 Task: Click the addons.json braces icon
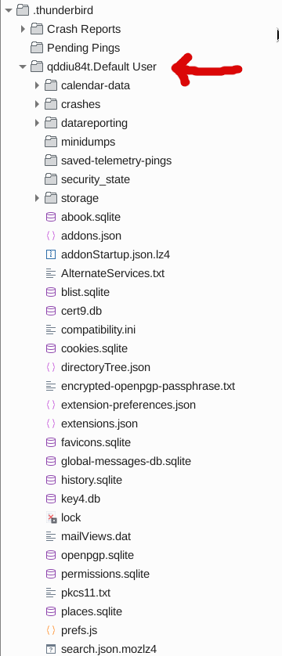point(51,236)
